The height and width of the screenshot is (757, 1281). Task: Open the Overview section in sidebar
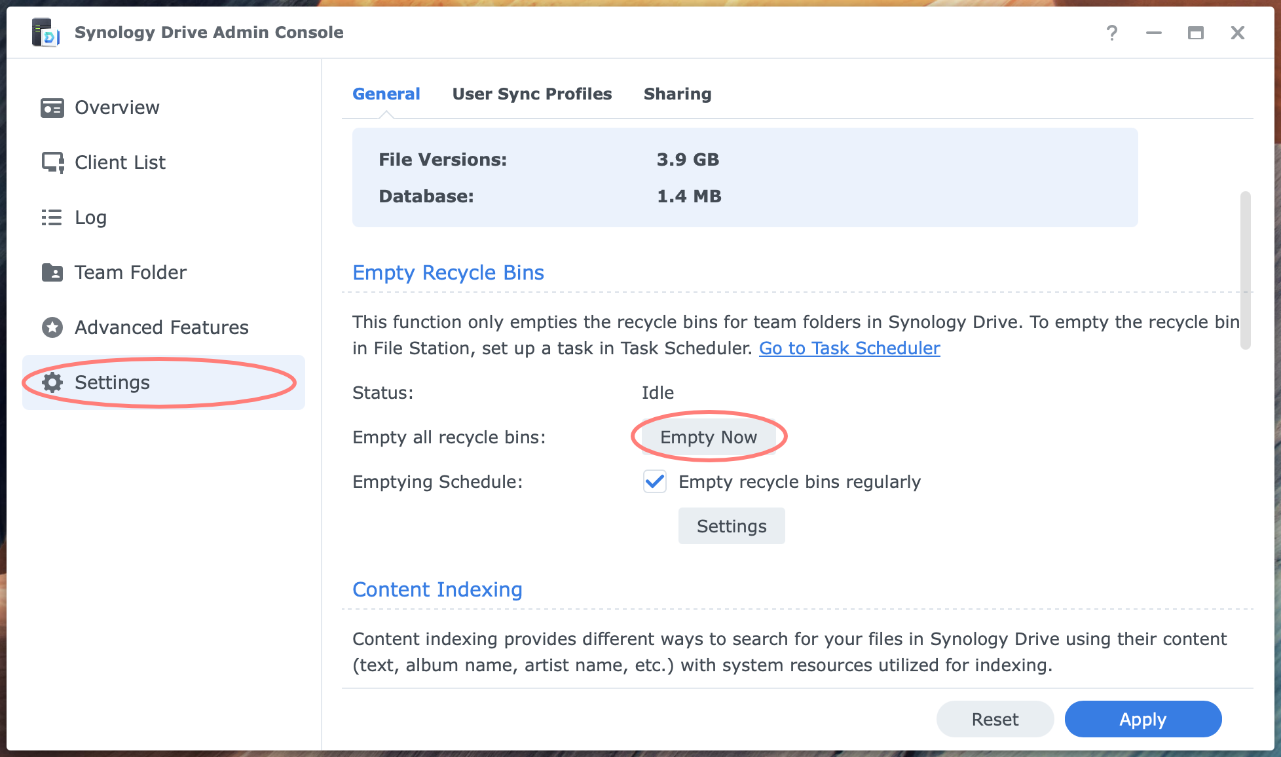pyautogui.click(x=117, y=107)
